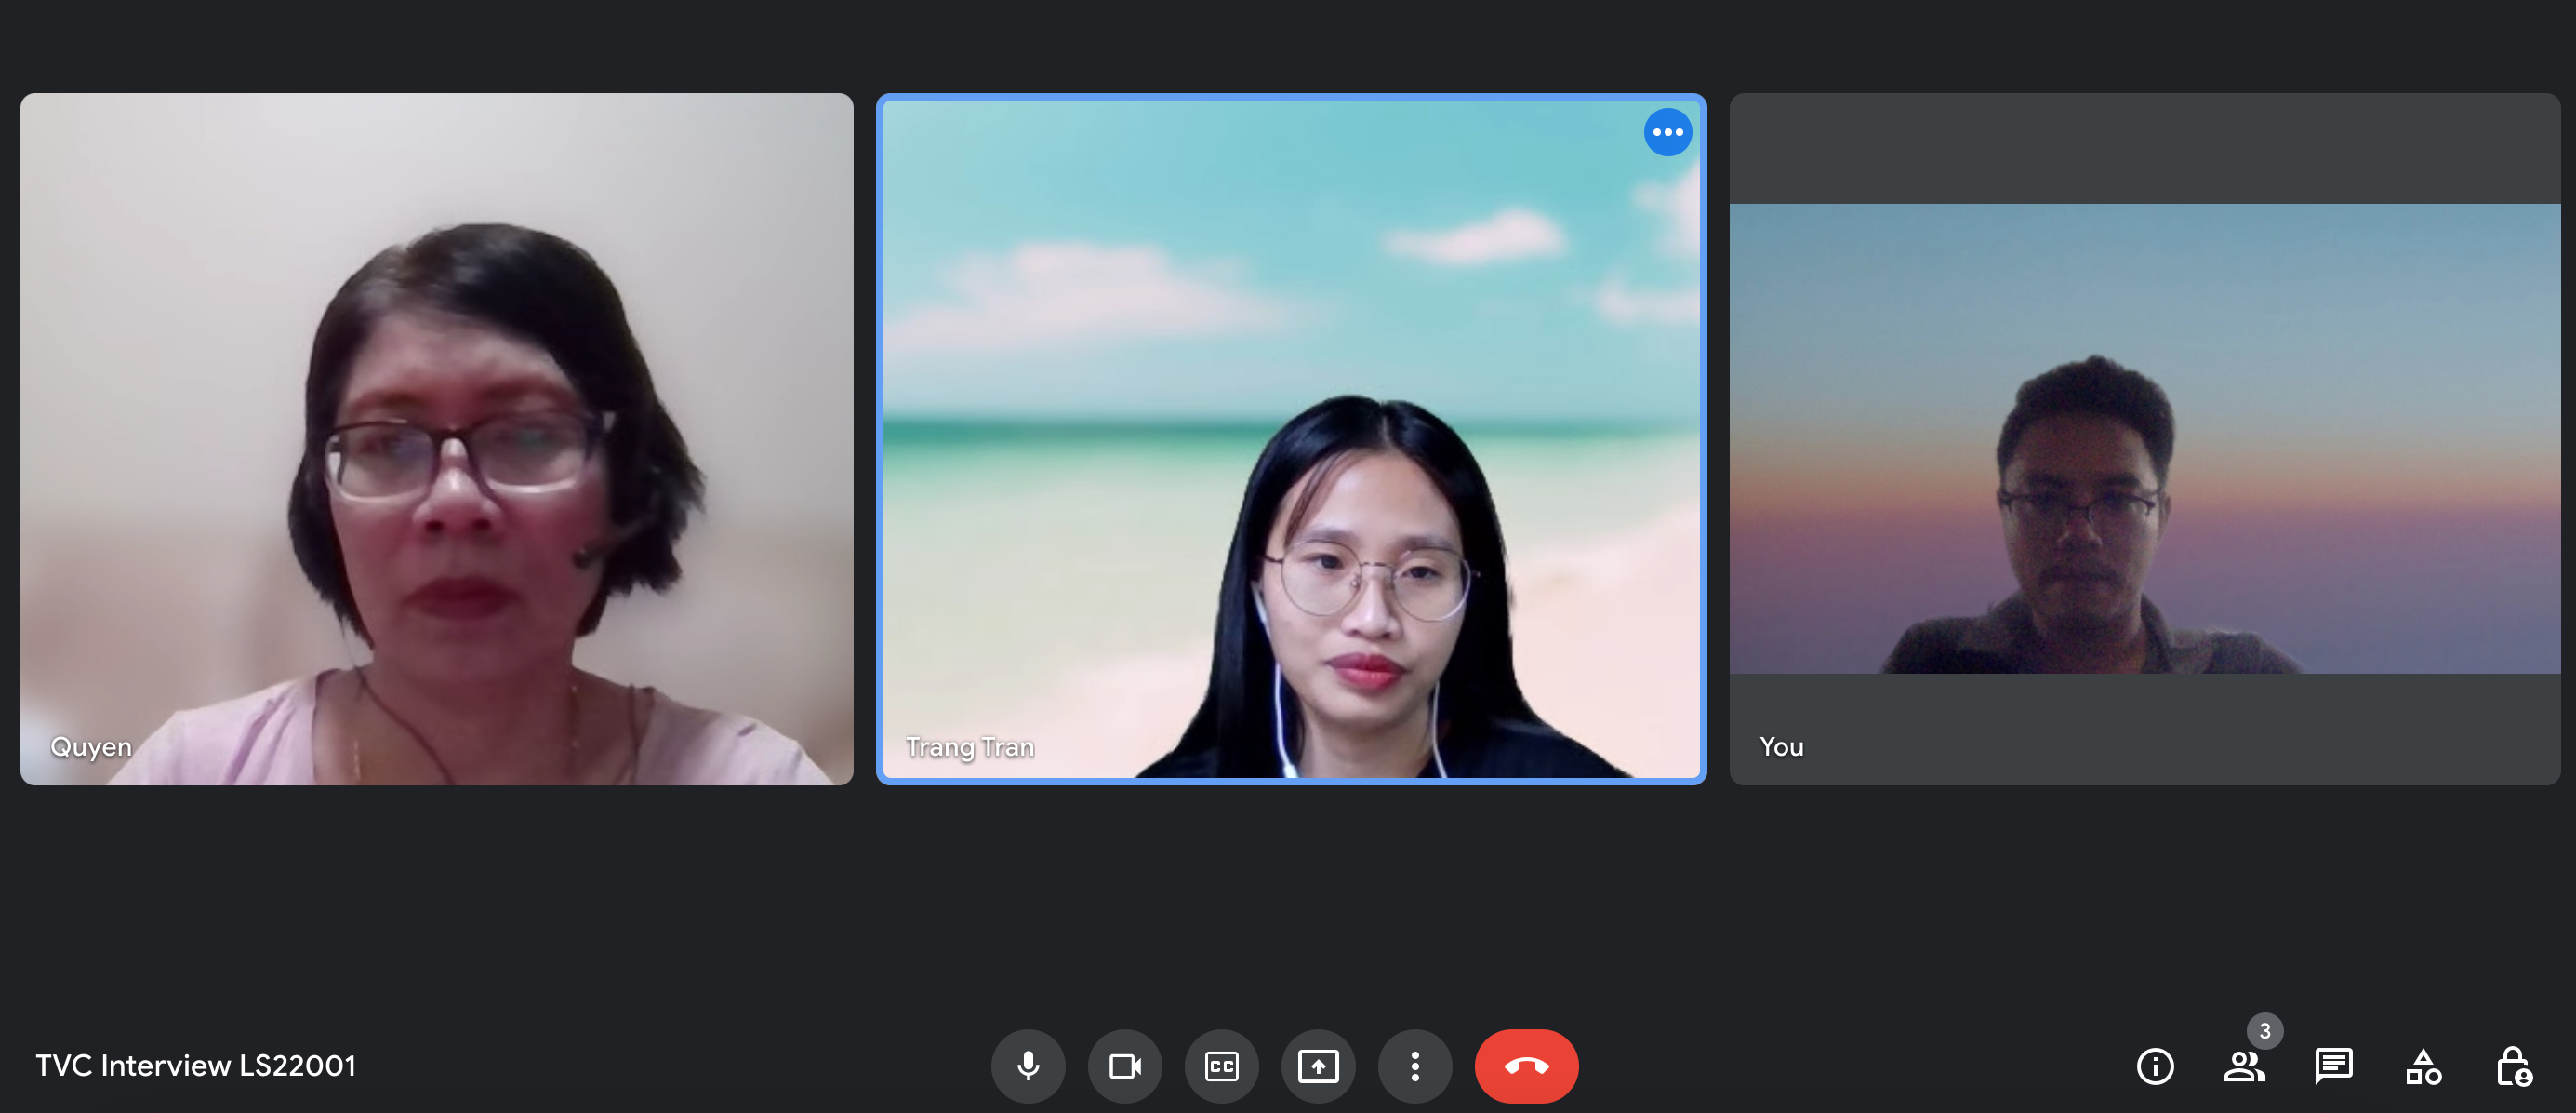Select Trang Tran's video tile
This screenshot has height=1113, width=2576.
coord(1290,438)
